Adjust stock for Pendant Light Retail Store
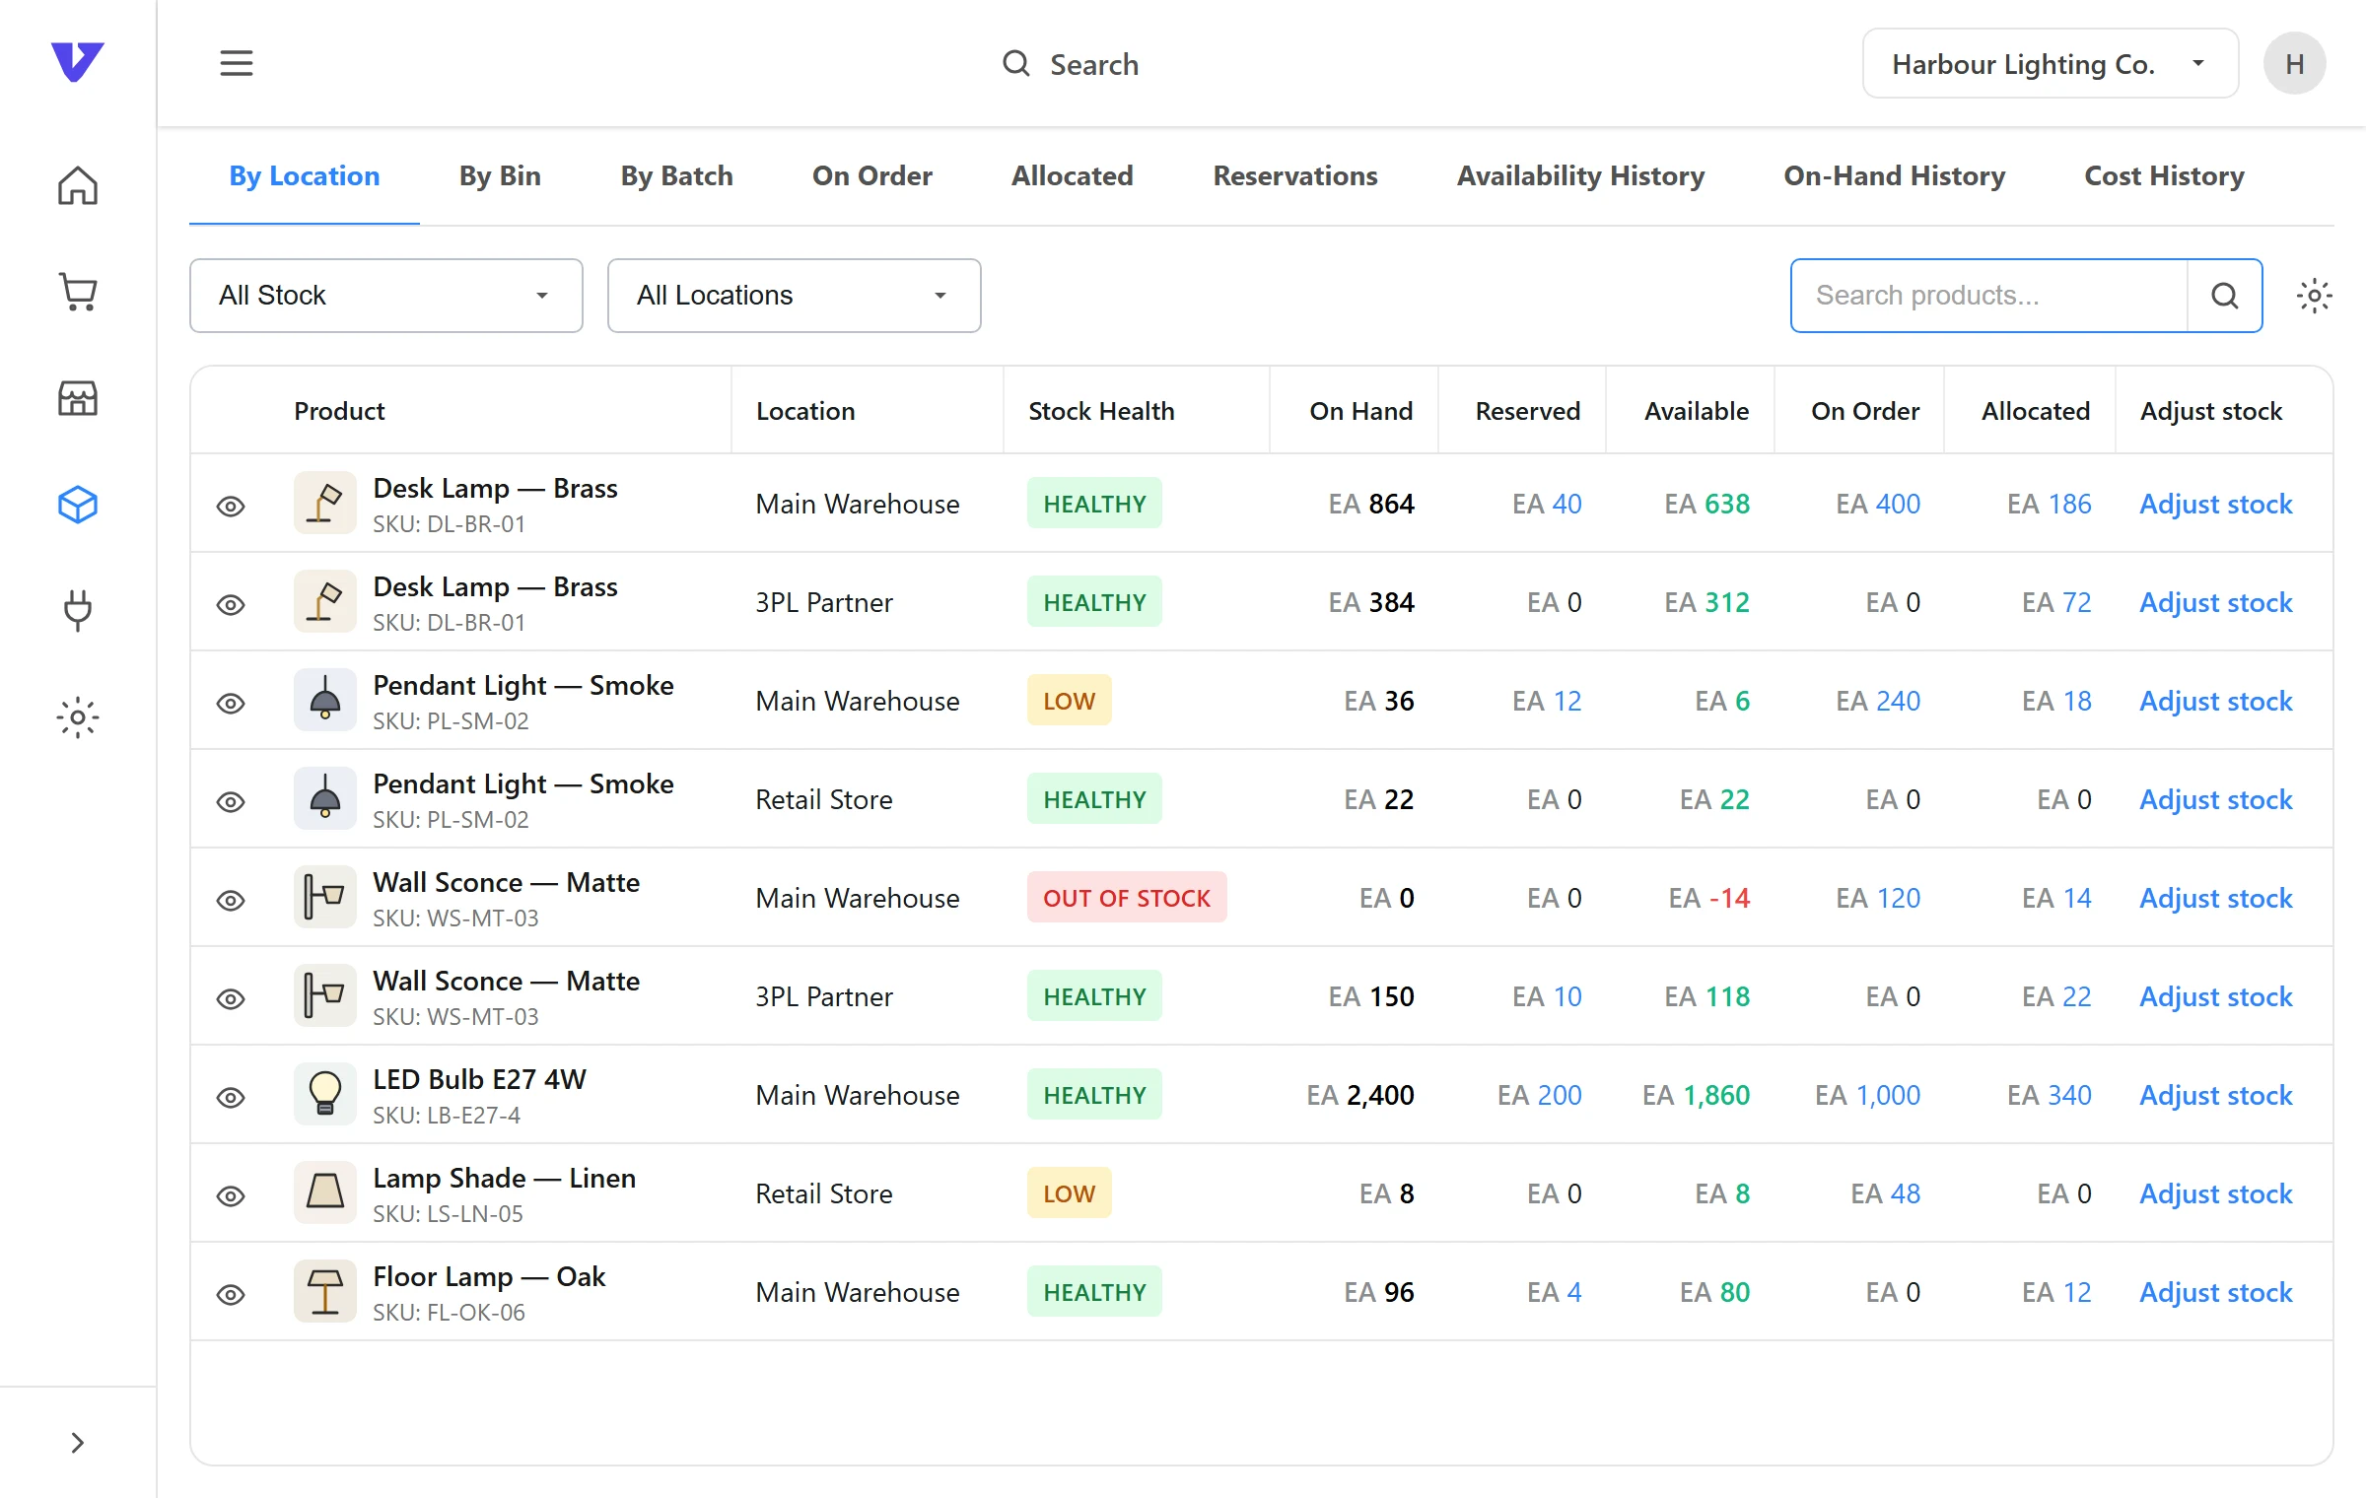2366x1498 pixels. [2215, 799]
